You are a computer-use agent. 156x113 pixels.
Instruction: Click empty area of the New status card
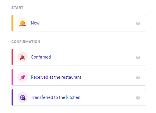[x=88, y=23]
